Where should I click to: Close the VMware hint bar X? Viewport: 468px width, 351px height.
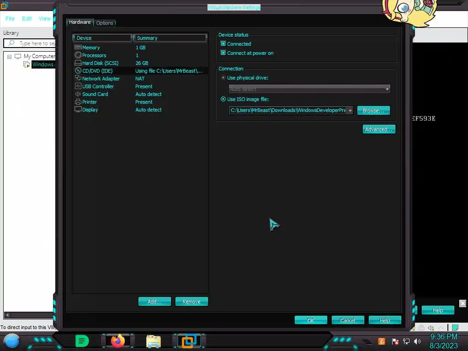coord(463,303)
